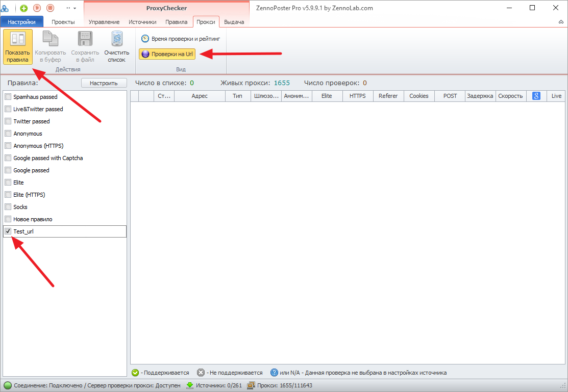
Task: Check the Socks rule
Action: pos(8,207)
